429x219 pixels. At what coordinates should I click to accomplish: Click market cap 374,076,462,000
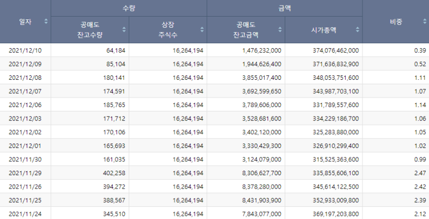[x=336, y=50]
